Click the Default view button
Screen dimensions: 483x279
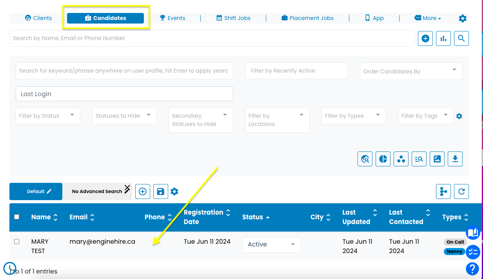coord(36,191)
